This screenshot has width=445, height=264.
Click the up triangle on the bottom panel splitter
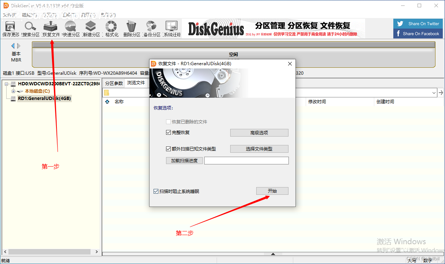click(x=273, y=254)
